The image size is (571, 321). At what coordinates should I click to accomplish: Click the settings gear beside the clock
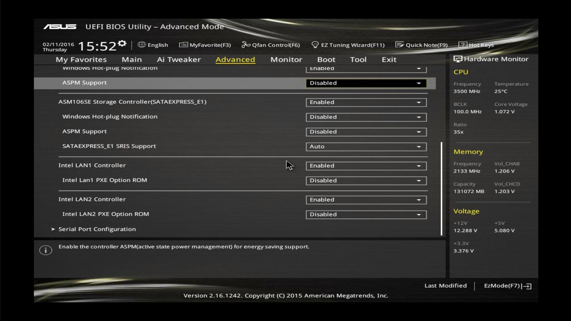pos(122,44)
